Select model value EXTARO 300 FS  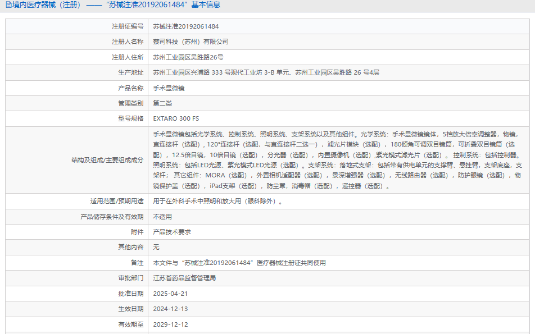pos(176,118)
